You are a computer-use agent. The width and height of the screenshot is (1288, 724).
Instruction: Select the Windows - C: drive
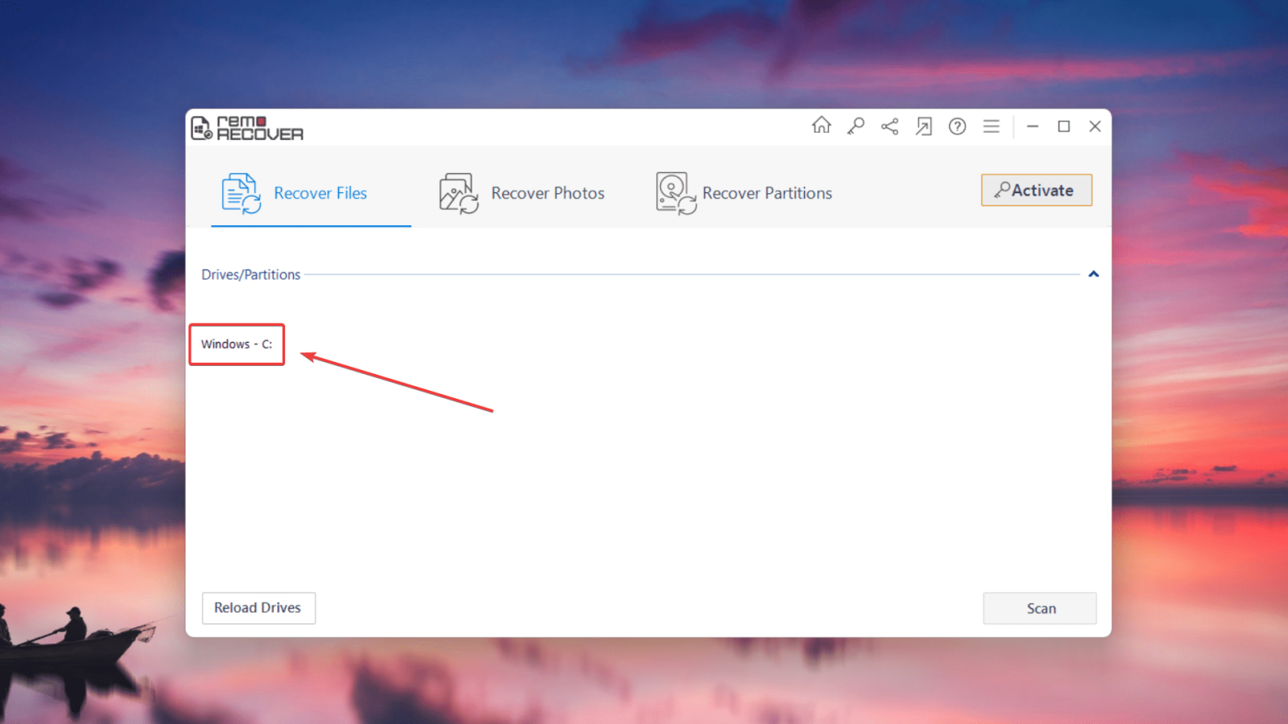pos(237,344)
